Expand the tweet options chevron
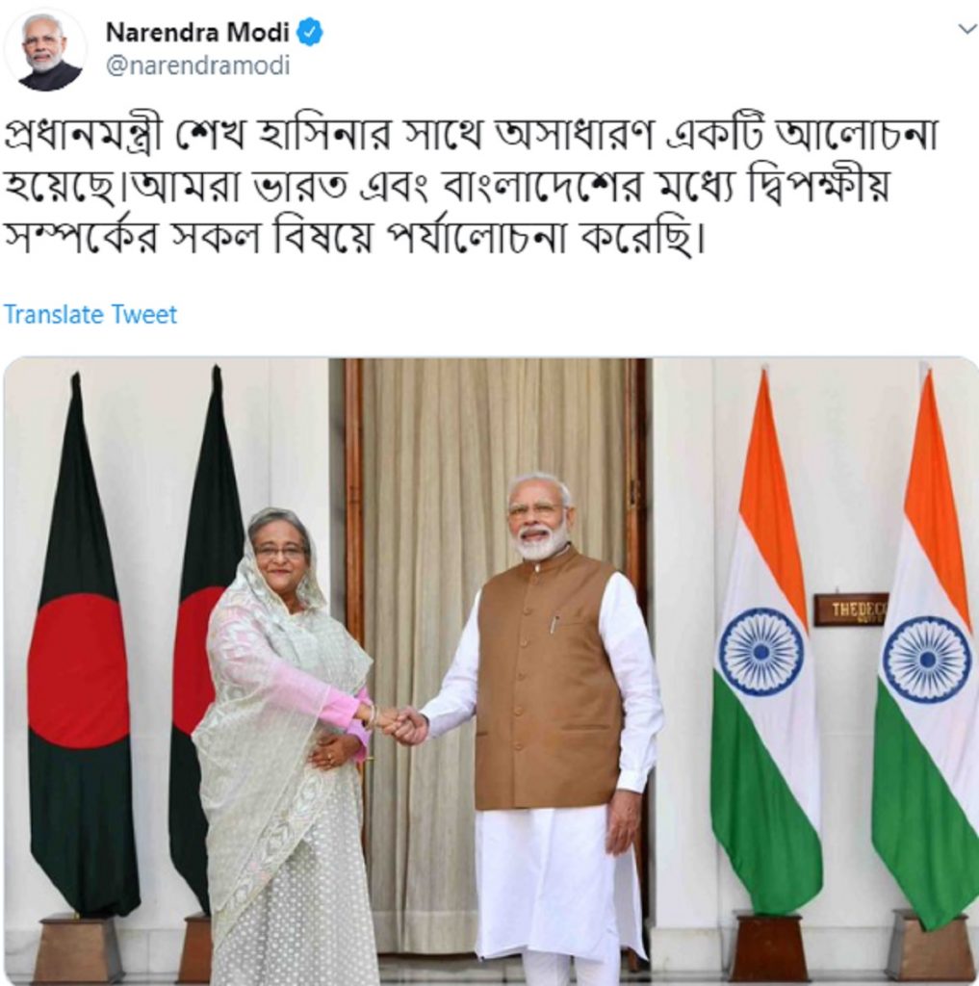Screen dimensions: 979x986 click(967, 29)
